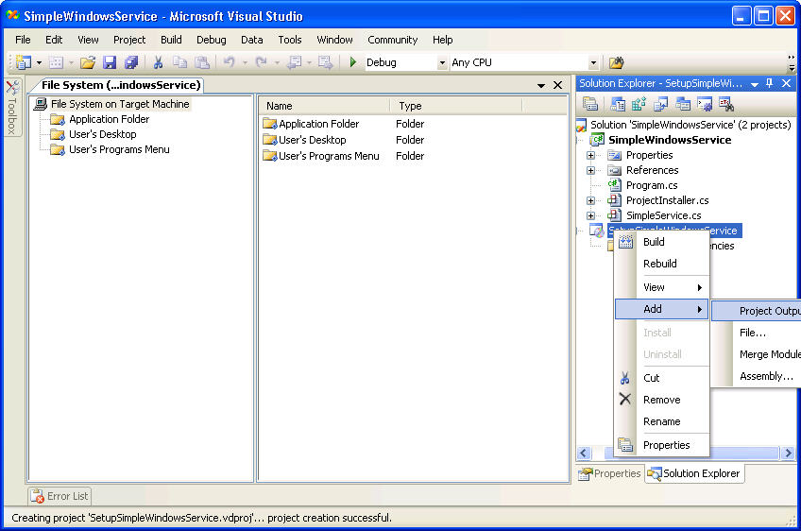Open the File System document list dropdown
The image size is (801, 531).
click(x=541, y=85)
